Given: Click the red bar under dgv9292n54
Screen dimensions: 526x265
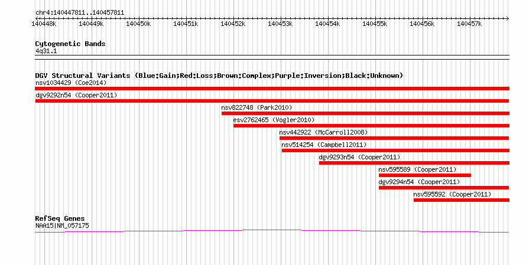Looking at the screenshot, I should 272,101.
